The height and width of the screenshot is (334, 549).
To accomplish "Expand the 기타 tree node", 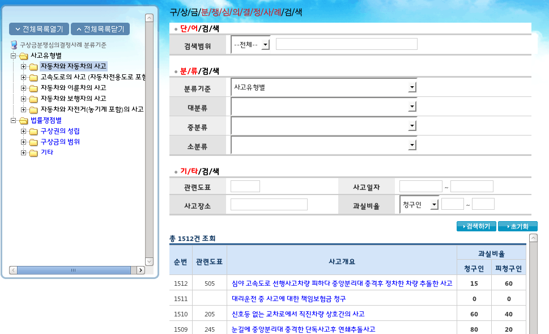I will click(23, 153).
